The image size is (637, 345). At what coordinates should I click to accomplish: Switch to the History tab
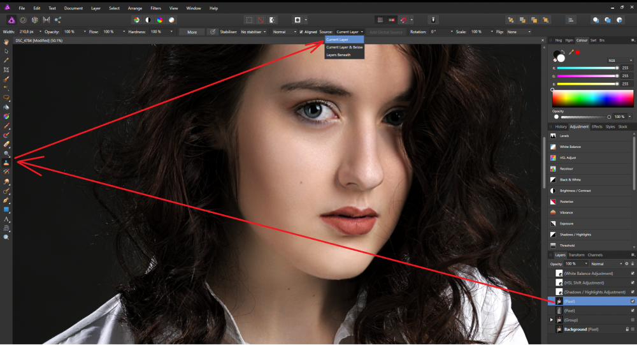pyautogui.click(x=561, y=126)
